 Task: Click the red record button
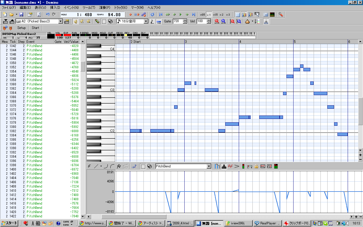click(131, 14)
